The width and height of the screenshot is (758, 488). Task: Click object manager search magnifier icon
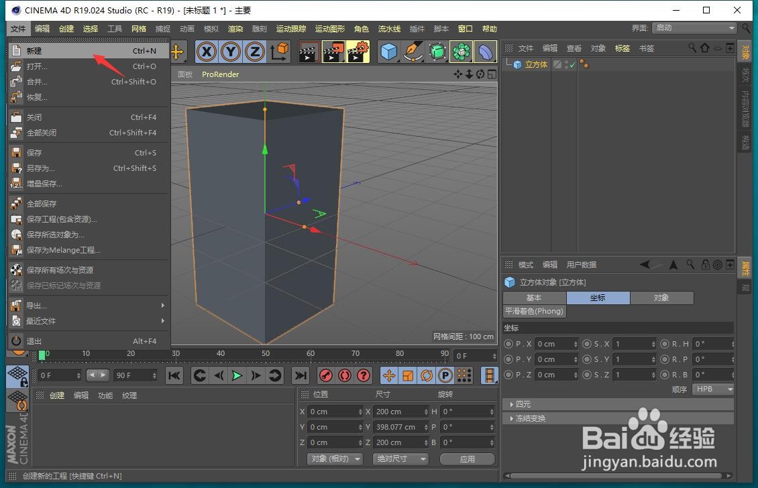coord(692,48)
